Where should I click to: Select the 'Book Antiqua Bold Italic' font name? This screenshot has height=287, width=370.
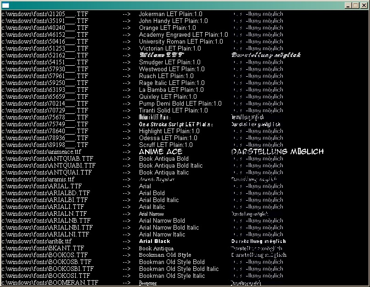point(171,165)
